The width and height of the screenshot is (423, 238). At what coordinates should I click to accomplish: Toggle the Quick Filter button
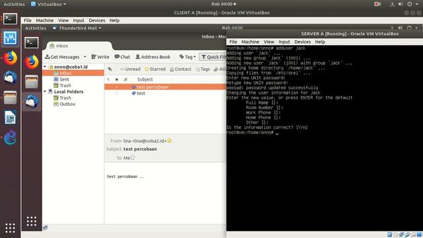point(213,57)
